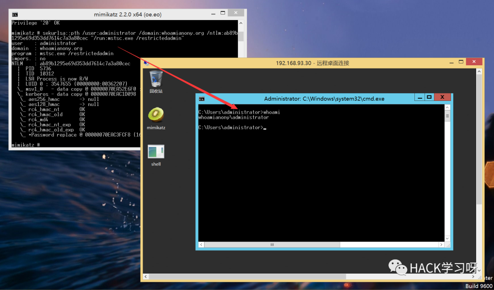
Task: Click the "aes128_hmac -> null" line
Action: point(59,105)
